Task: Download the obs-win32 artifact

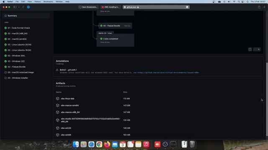Action: [x=66, y=128]
